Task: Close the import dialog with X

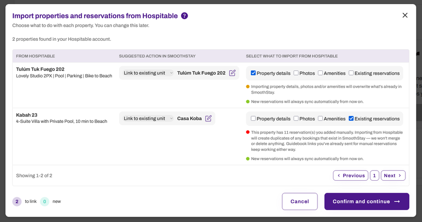Action: coord(405,15)
